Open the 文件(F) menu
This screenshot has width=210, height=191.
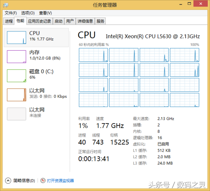point(11,13)
